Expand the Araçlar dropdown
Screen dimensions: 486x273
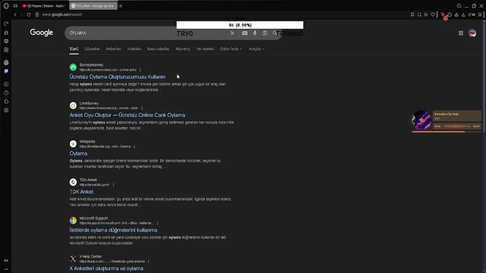tap(257, 49)
